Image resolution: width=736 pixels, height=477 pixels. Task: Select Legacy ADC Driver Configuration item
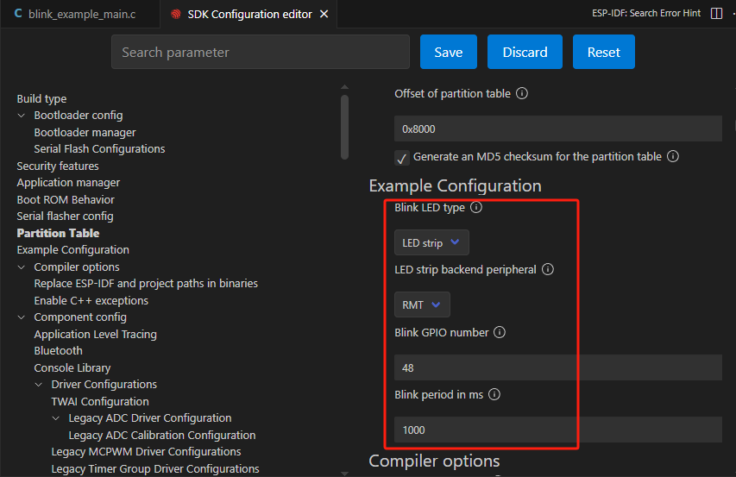(x=150, y=417)
